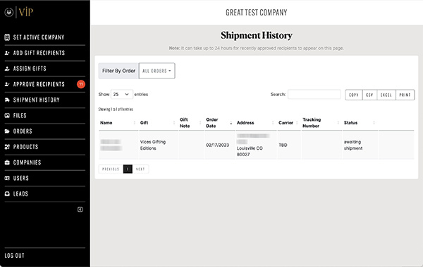Click the Excel export button
Screen dimensions: 423x267
tap(386, 95)
